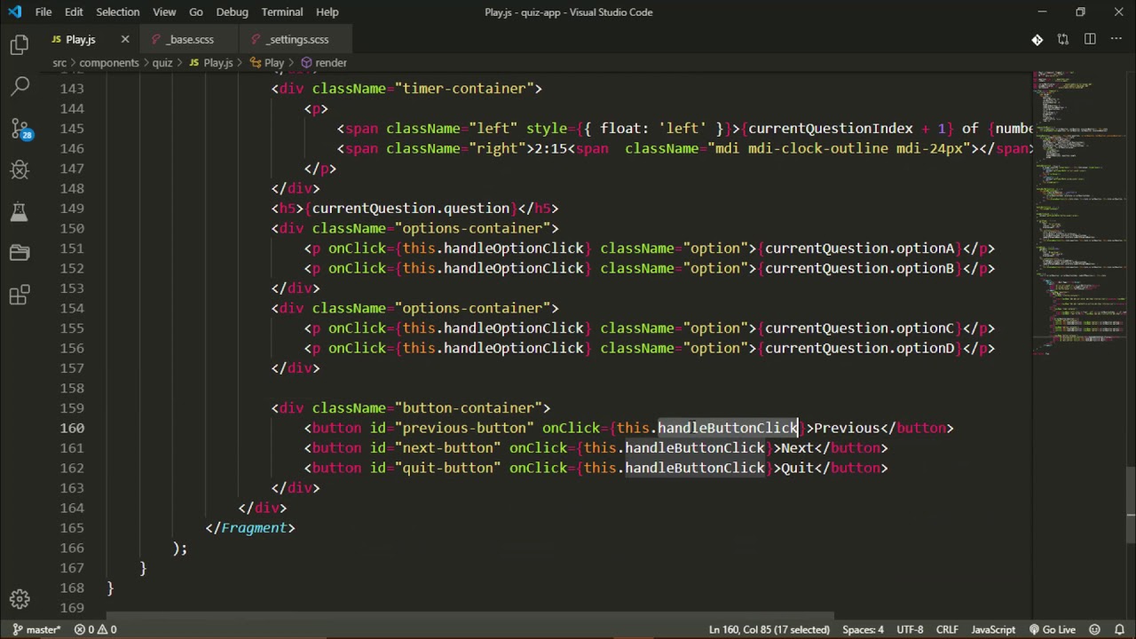Click within the code minimap
1136x639 pixels.
[1078, 213]
